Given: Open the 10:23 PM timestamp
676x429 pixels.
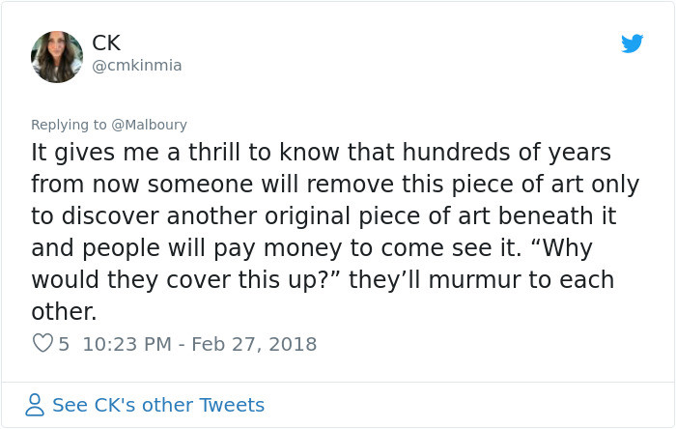Looking at the screenshot, I should pyautogui.click(x=127, y=343).
